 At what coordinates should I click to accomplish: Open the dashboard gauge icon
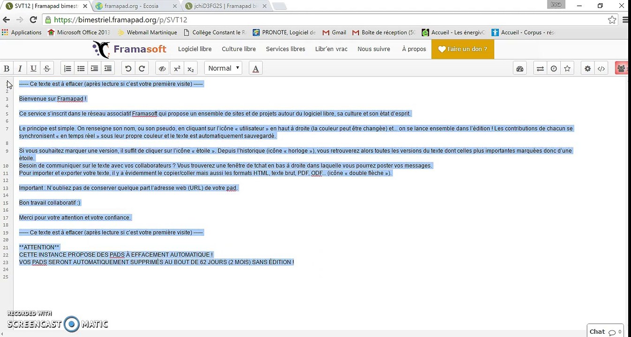(x=520, y=68)
